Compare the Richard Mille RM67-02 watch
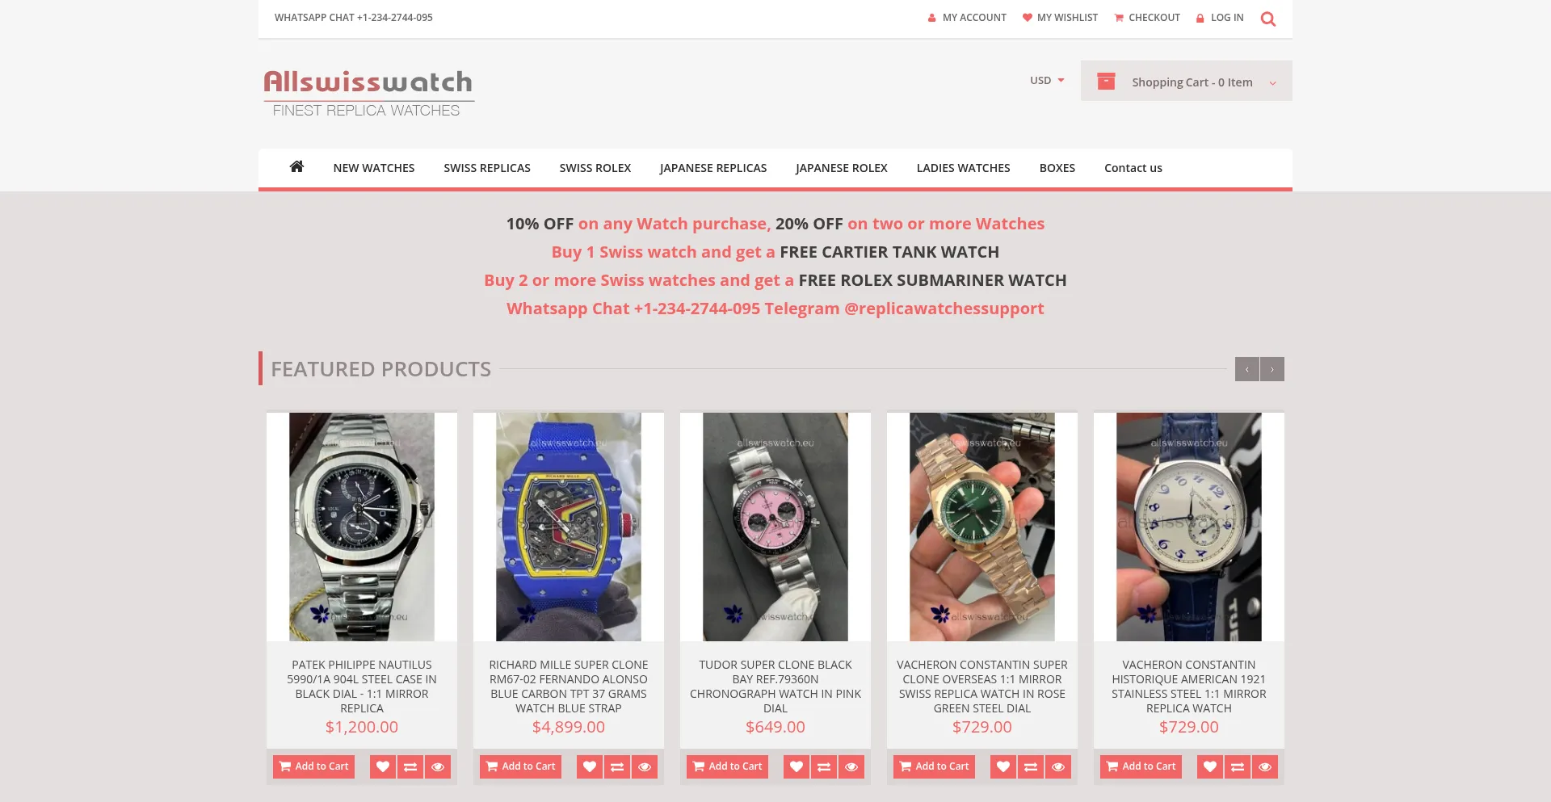 (x=617, y=766)
